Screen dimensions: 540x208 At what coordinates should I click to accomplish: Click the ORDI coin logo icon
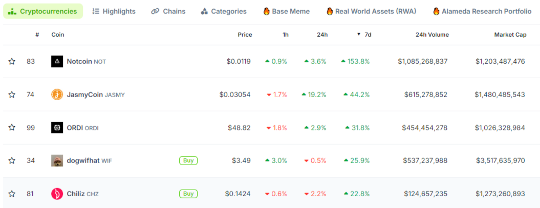click(57, 128)
